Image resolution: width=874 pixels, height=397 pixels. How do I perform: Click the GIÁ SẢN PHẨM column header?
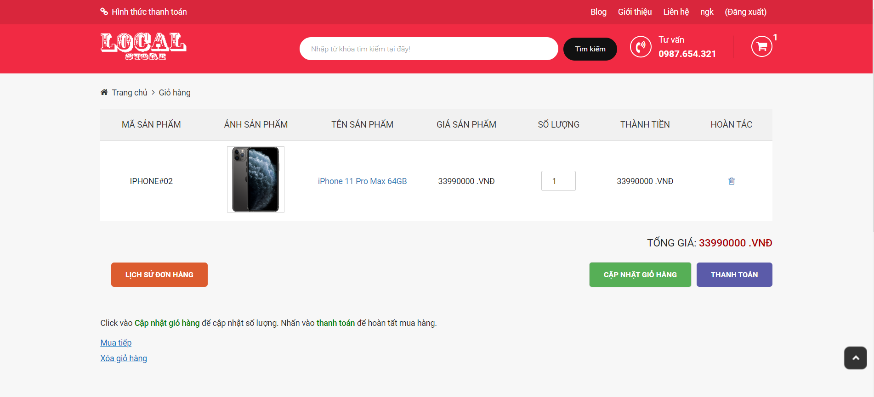tap(466, 124)
